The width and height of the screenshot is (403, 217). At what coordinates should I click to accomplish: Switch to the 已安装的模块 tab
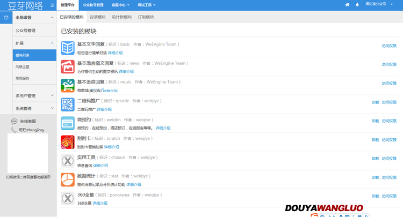[71, 17]
